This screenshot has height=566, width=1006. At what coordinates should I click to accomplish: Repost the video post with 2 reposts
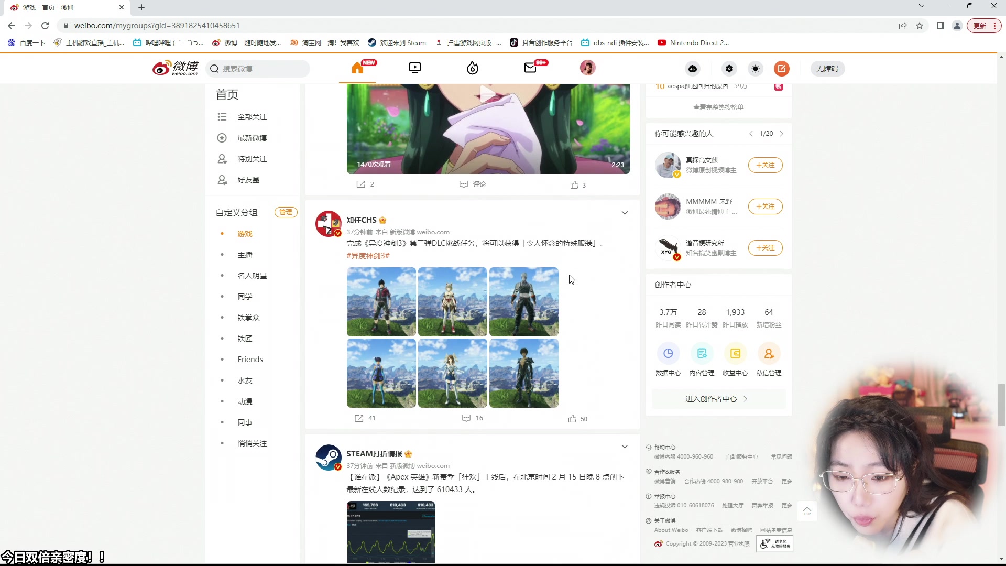(x=365, y=184)
